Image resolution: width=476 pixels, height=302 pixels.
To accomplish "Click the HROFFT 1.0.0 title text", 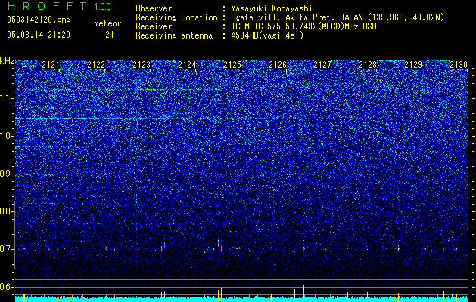I will (x=60, y=6).
